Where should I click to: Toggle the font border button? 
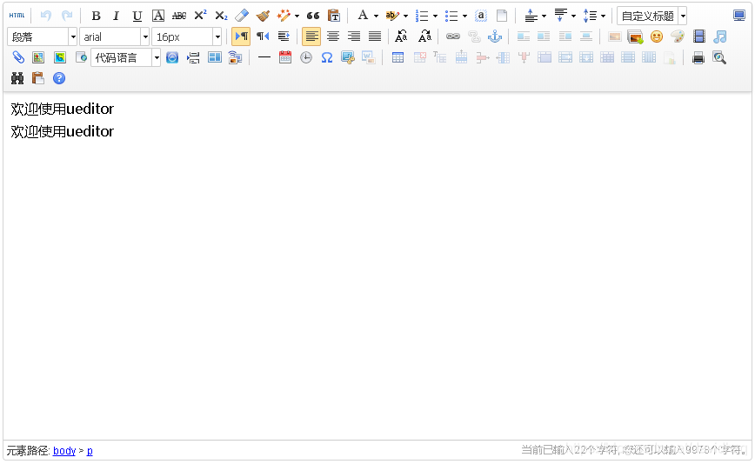pos(158,16)
